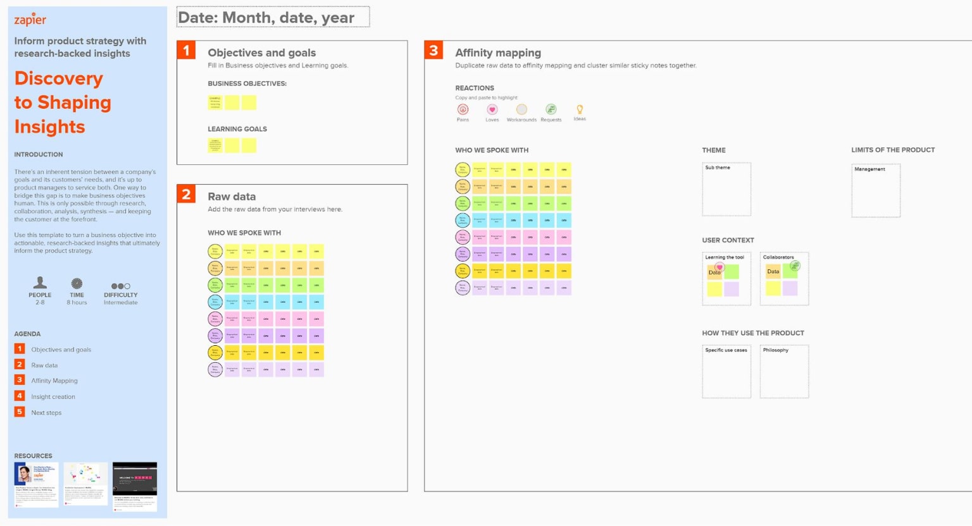Image resolution: width=972 pixels, height=526 pixels.
Task: Select the Time 8 hours clock icon
Action: point(77,286)
